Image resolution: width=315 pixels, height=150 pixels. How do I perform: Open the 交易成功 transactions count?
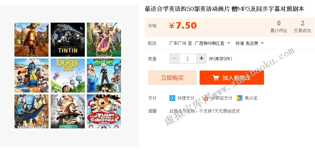click(x=302, y=26)
